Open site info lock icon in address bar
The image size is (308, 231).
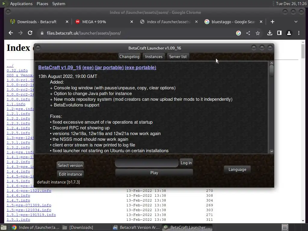42,33
